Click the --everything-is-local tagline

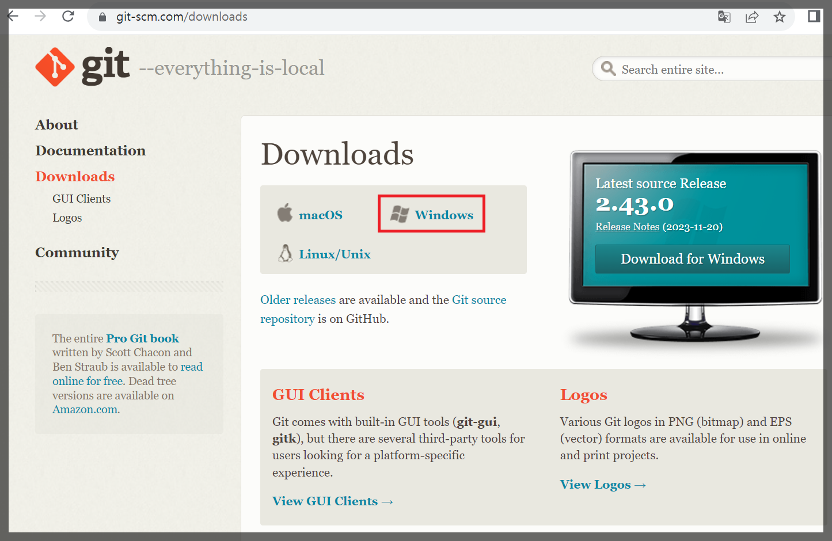[x=232, y=68]
